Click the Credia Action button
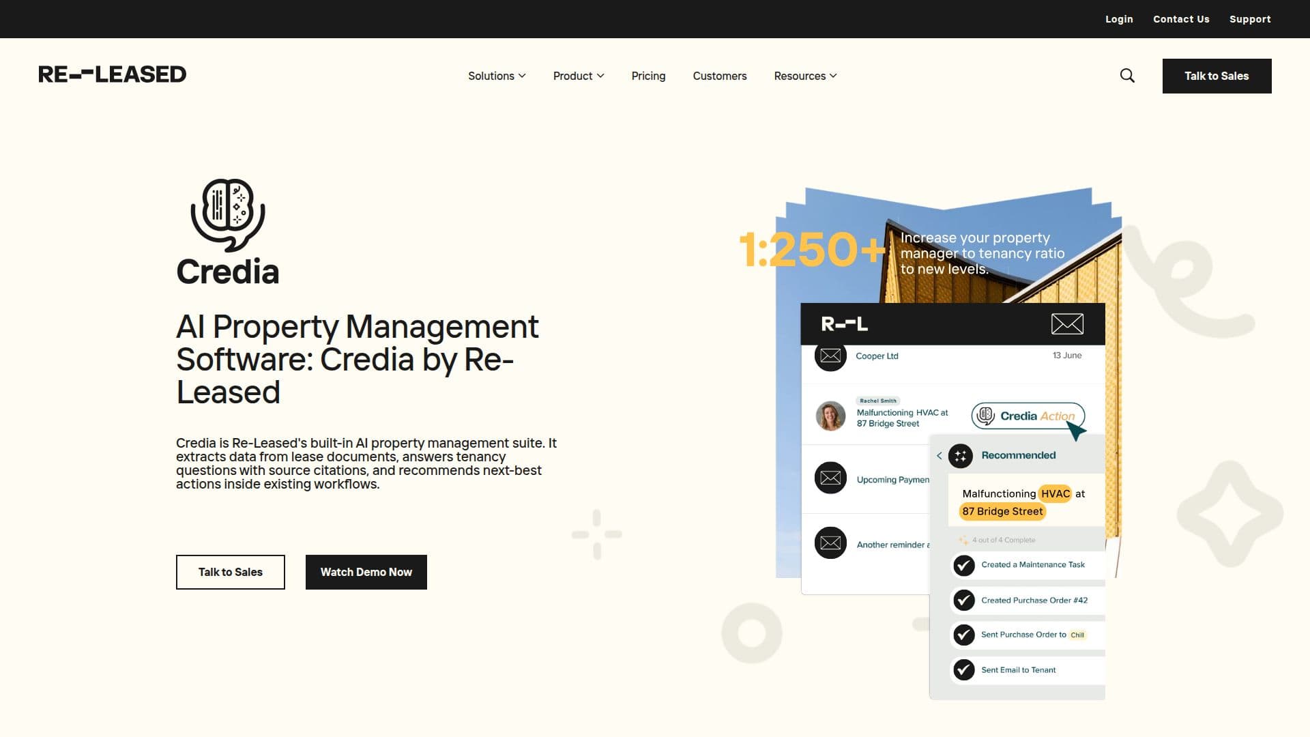 coord(1028,416)
